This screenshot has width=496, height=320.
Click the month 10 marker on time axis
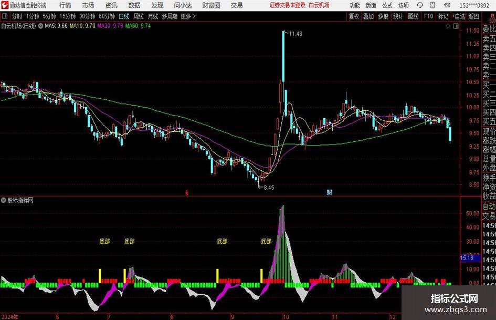[286, 317]
